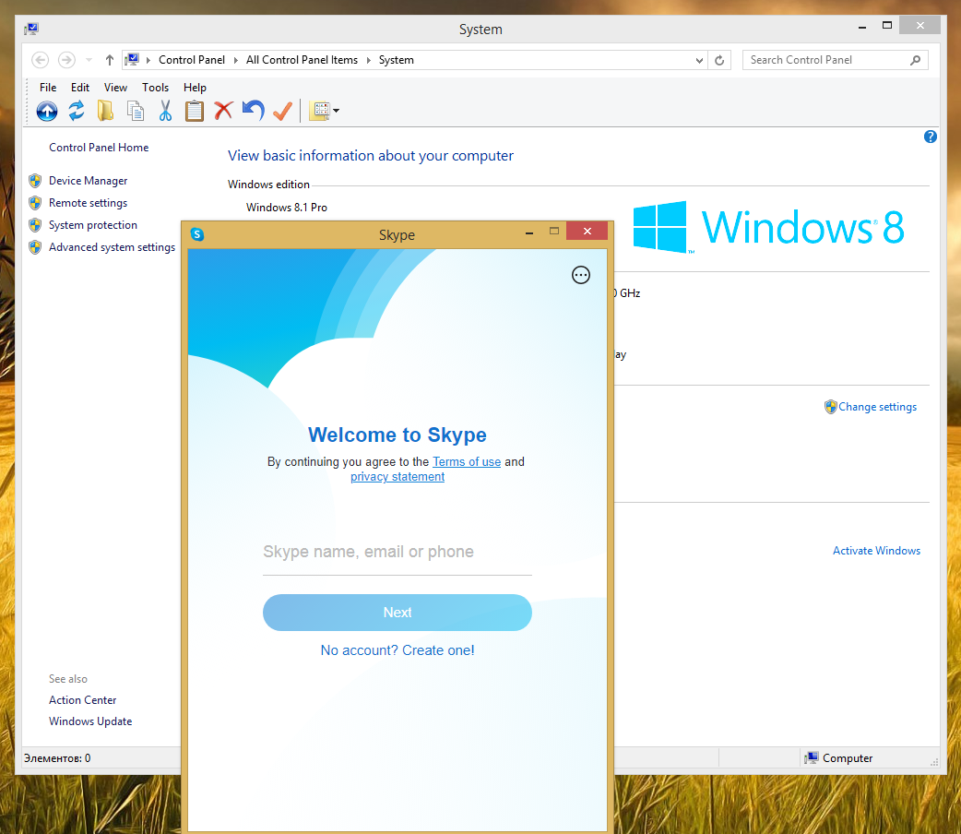Open Remote settings
Screen dimensions: 961x834
click(89, 203)
